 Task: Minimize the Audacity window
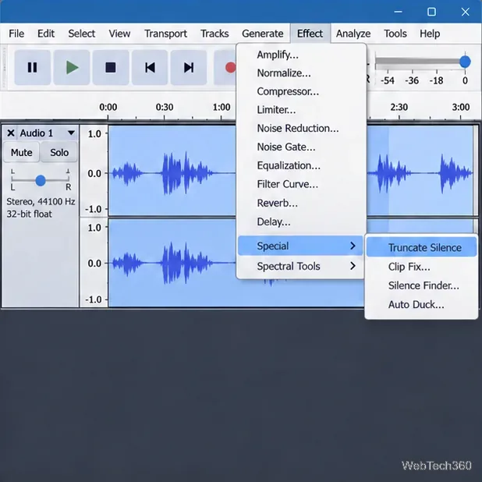pos(398,12)
